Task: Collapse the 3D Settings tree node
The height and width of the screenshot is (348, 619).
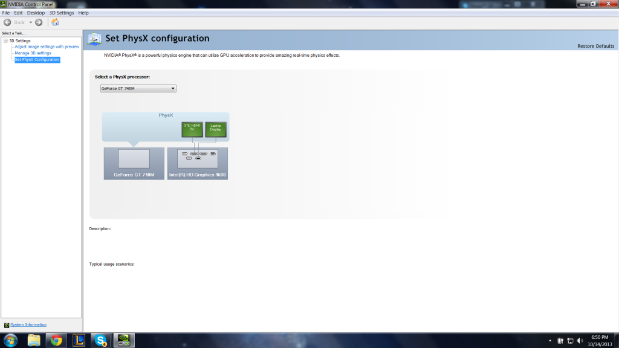Action: [5, 40]
